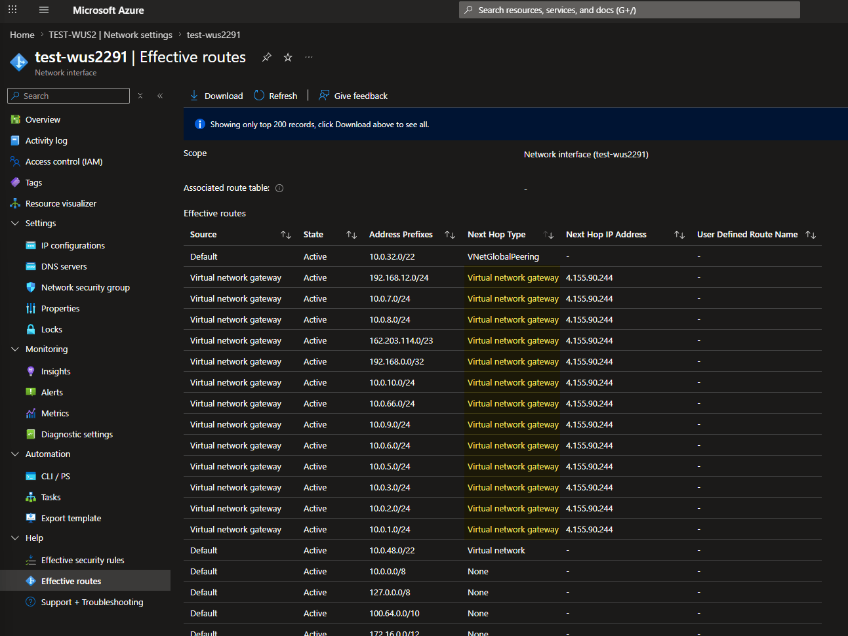Click the Metrics chart icon
The height and width of the screenshot is (636, 848).
pos(31,413)
